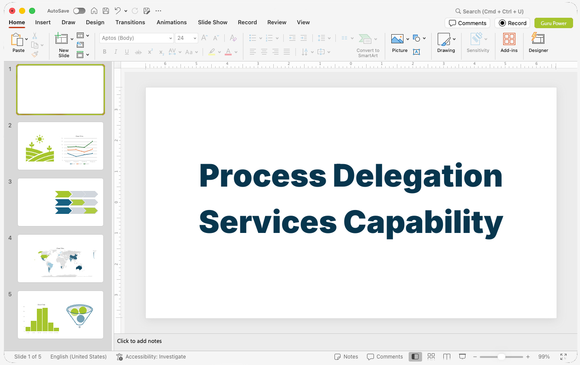Click the Home icon in title bar

94,11
